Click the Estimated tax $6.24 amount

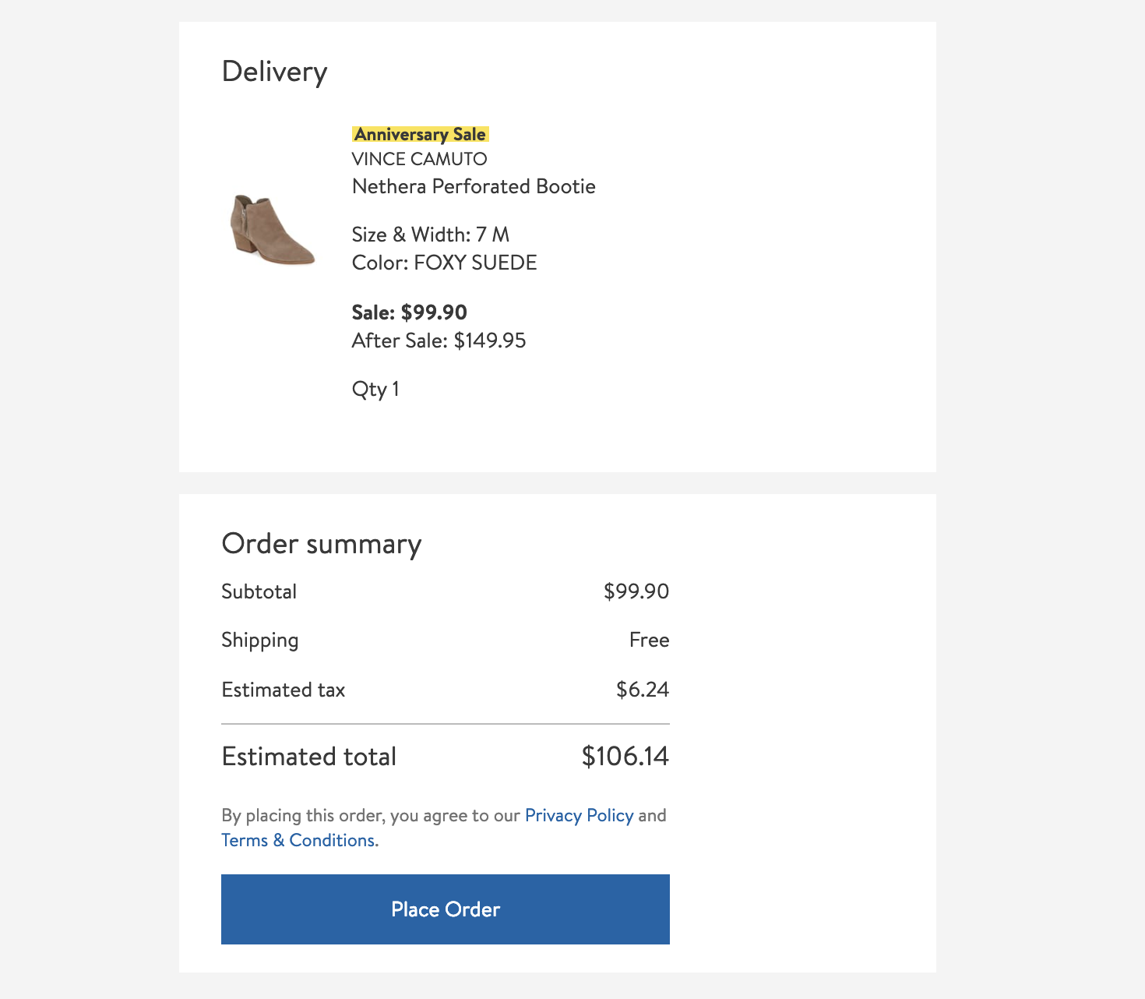(x=642, y=690)
